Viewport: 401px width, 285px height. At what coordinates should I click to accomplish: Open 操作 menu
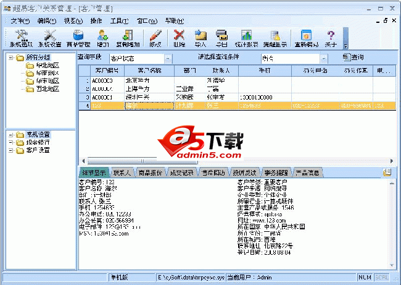point(96,21)
